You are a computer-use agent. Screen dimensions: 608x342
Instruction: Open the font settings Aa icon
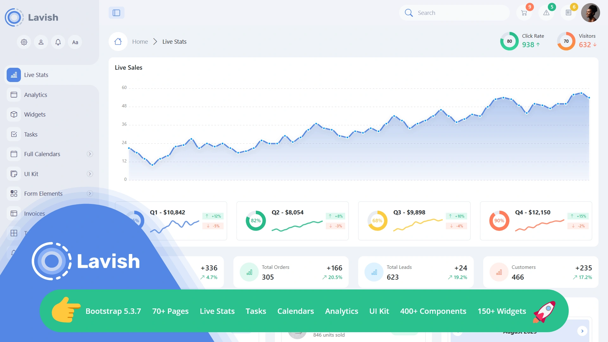(x=75, y=42)
